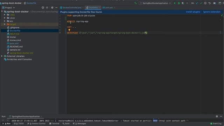
Task: Hide the Run panel with minus icon
Action: 221,117
